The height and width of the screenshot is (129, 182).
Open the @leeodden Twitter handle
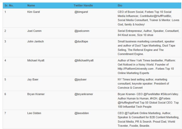(x=82, y=113)
